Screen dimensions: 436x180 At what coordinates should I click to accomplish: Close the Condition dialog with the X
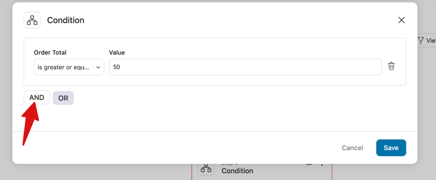[401, 20]
